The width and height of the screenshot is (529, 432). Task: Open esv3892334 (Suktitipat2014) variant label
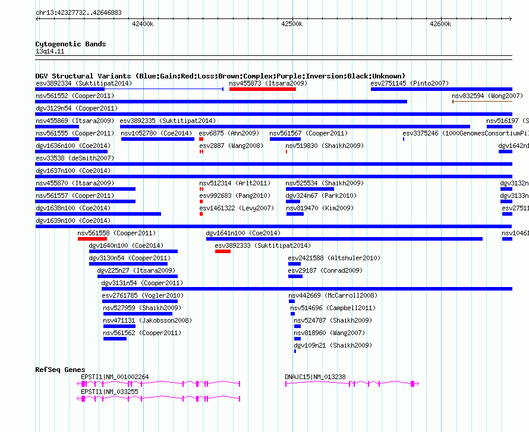[x=84, y=83]
